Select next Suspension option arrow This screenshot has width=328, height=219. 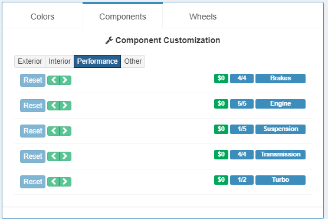point(65,131)
